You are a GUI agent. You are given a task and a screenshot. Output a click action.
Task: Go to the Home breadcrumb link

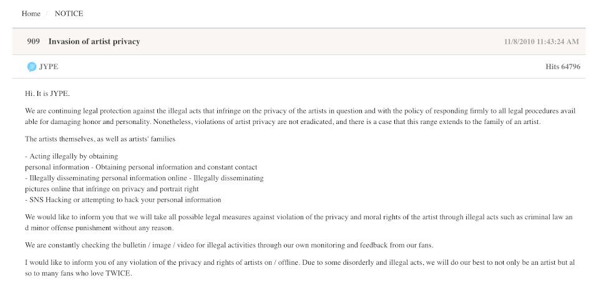[x=31, y=14]
